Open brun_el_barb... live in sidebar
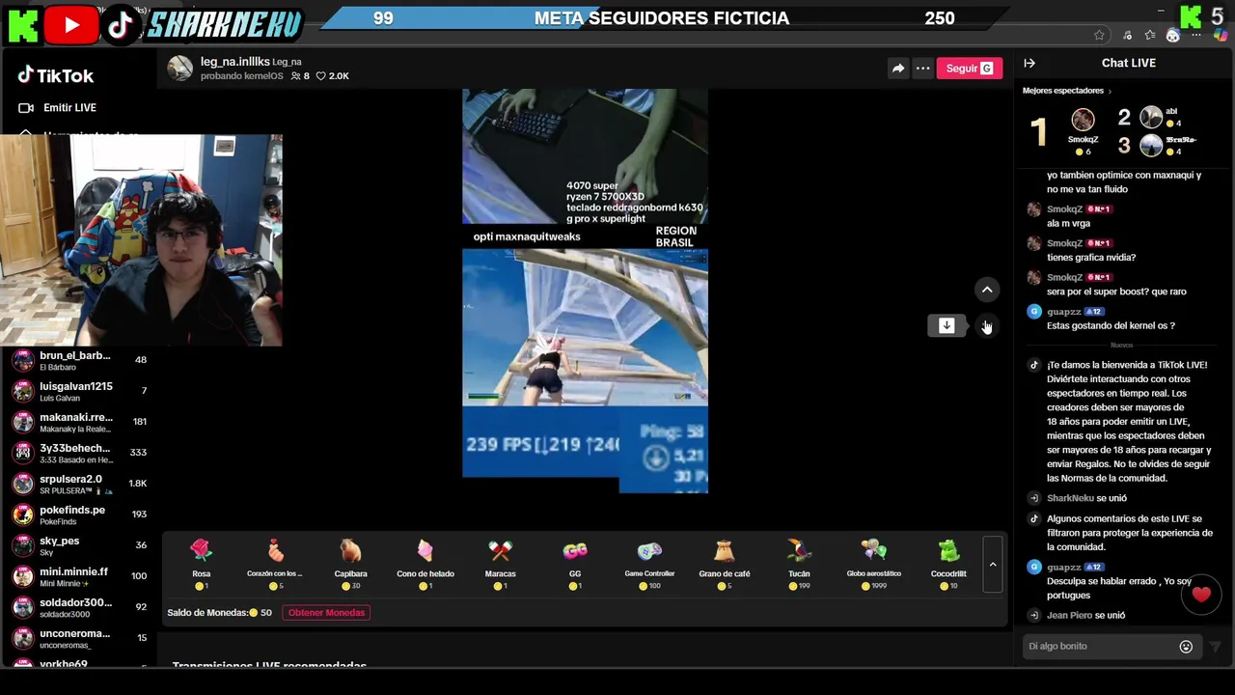The image size is (1235, 695). pyautogui.click(x=80, y=360)
